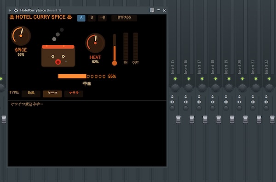Click Insert 16 up-down polarity arrows icon
Image resolution: width=276 pixels, height=182 pixels.
[185, 97]
